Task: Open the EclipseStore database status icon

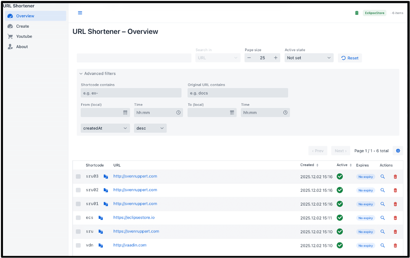Action: click(x=357, y=13)
